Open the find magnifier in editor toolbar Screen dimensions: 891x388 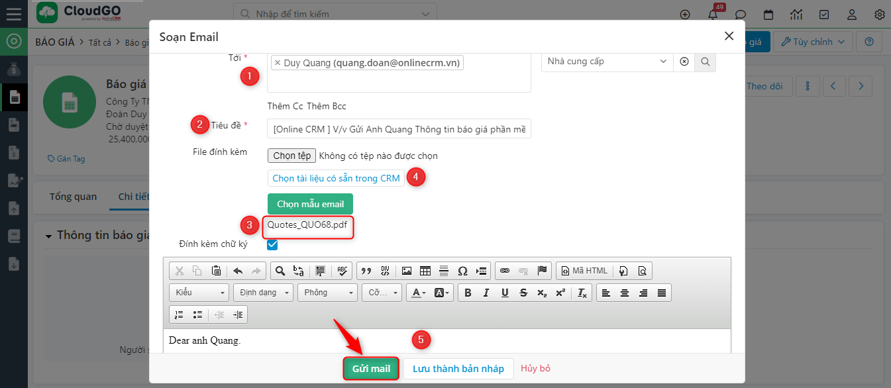tap(280, 271)
